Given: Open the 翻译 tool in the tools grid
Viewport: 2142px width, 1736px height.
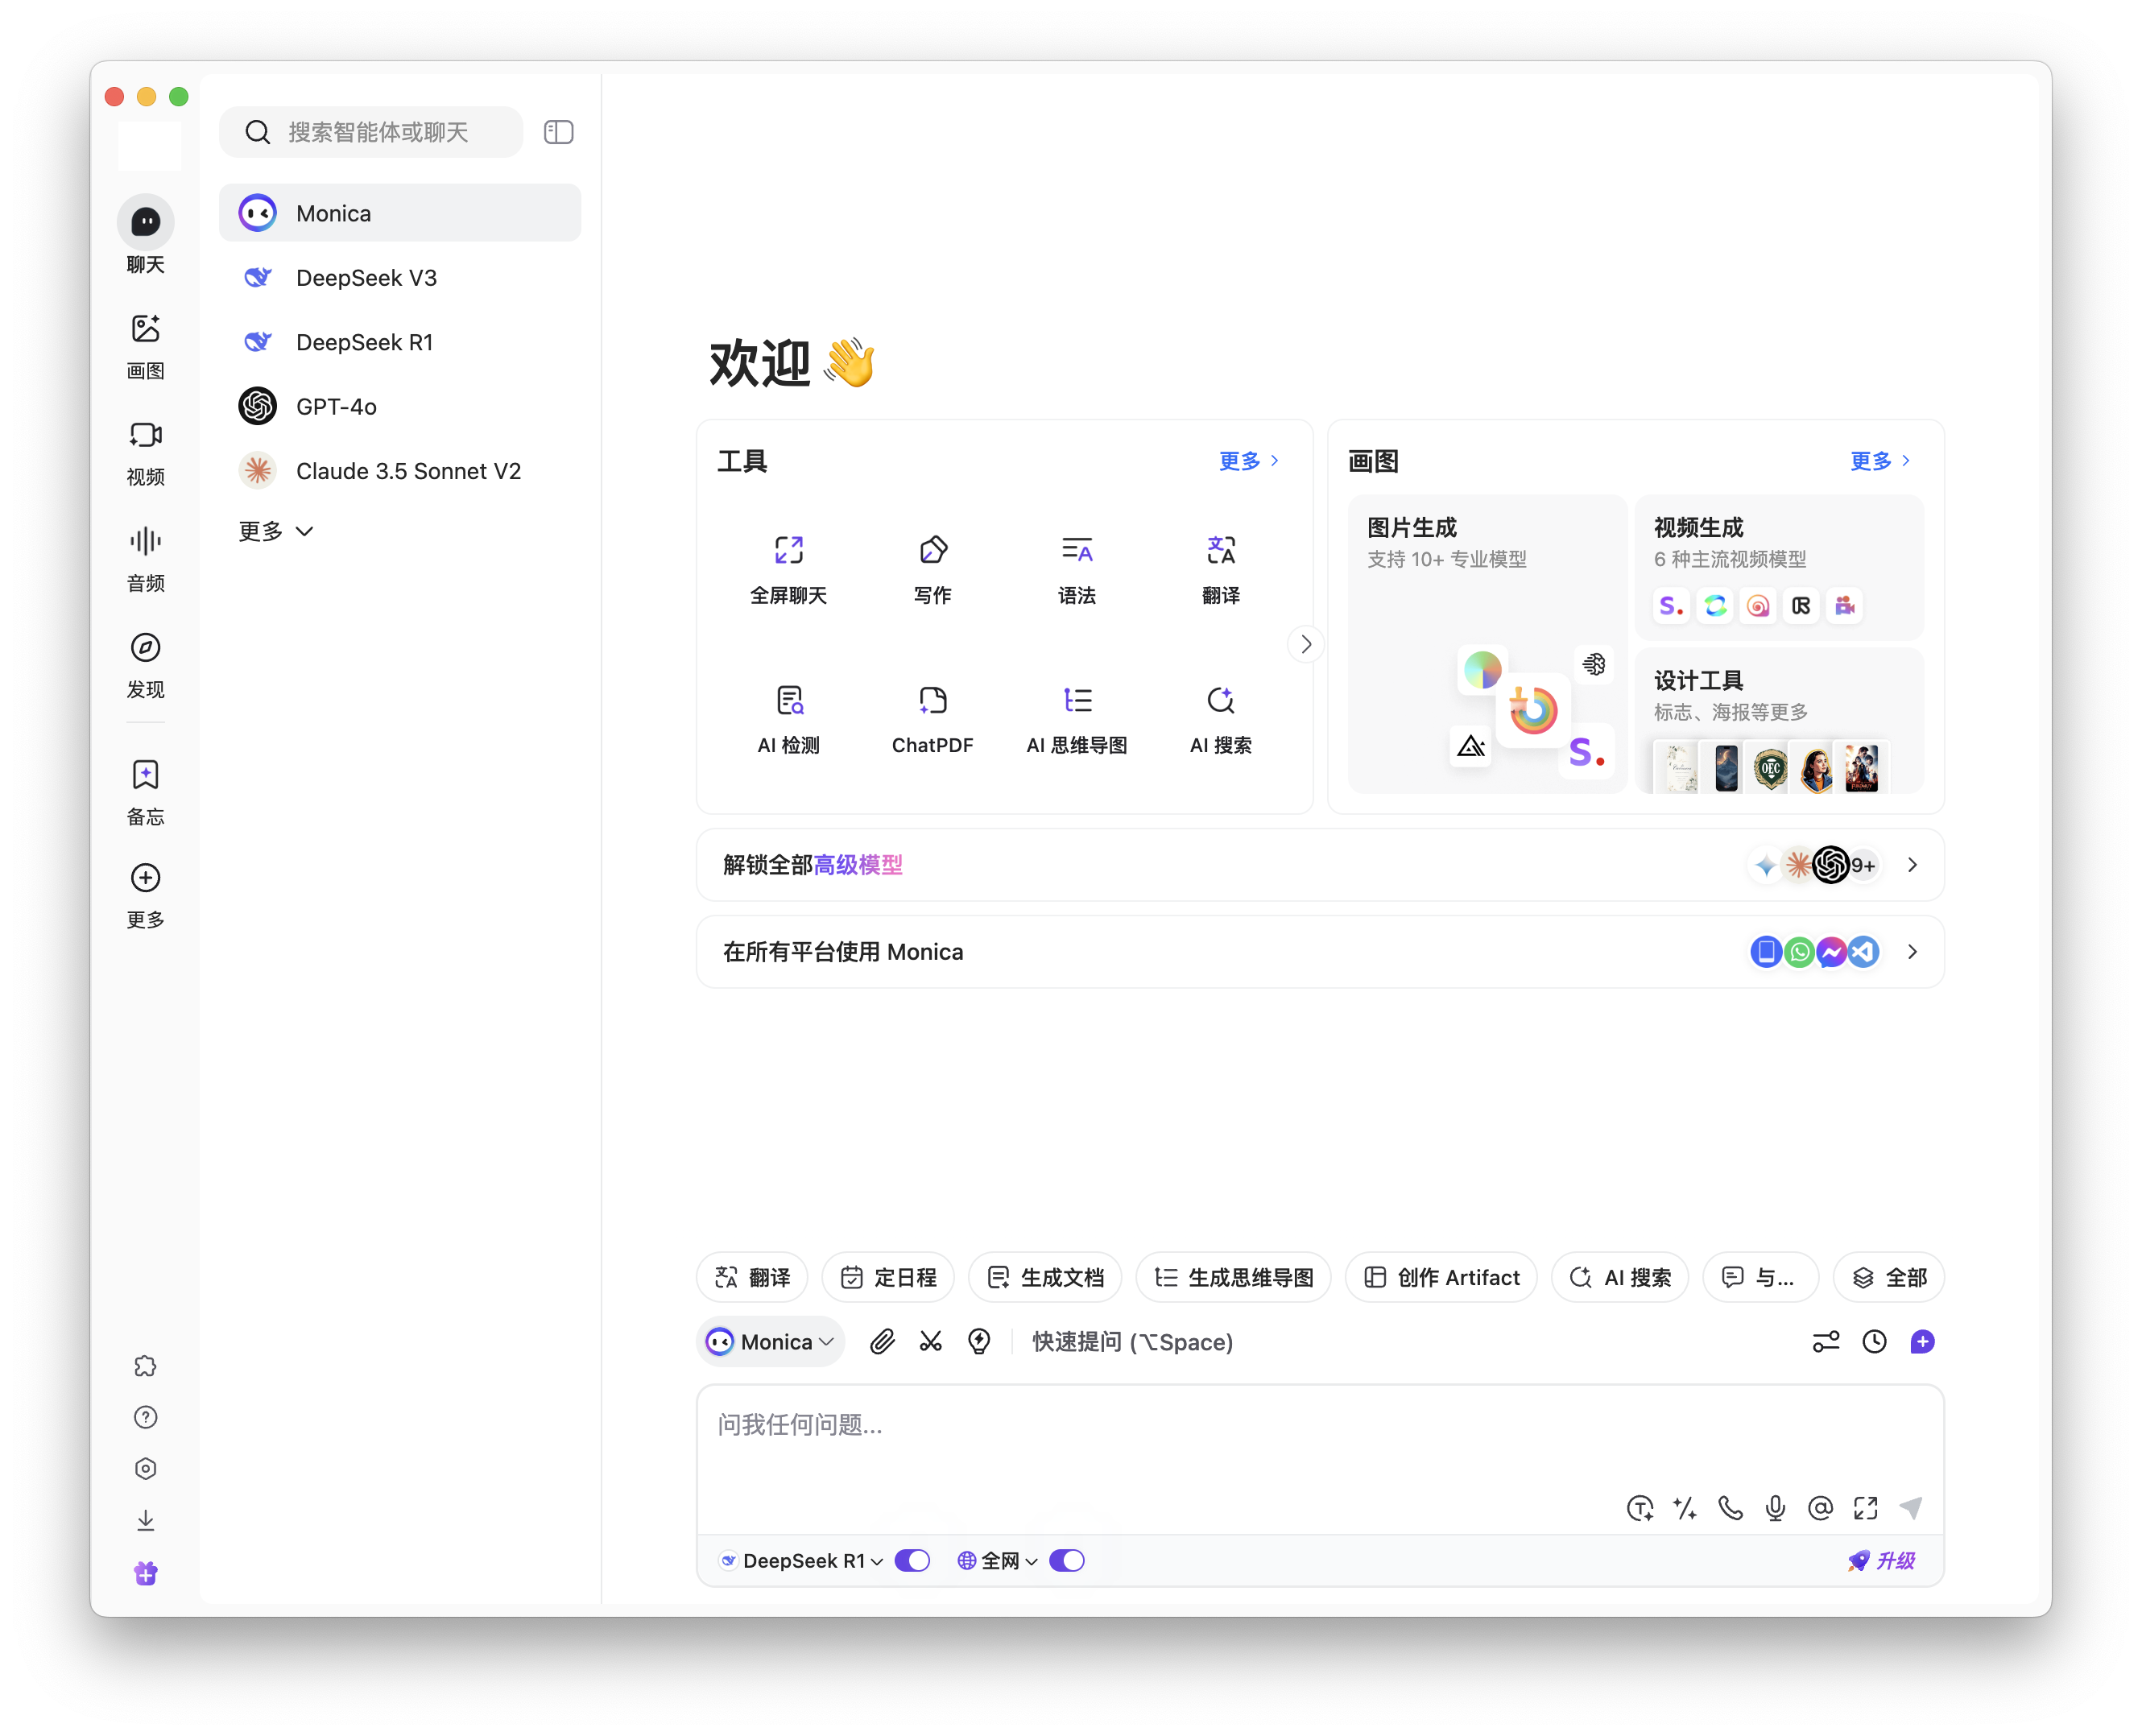Looking at the screenshot, I should point(1220,570).
